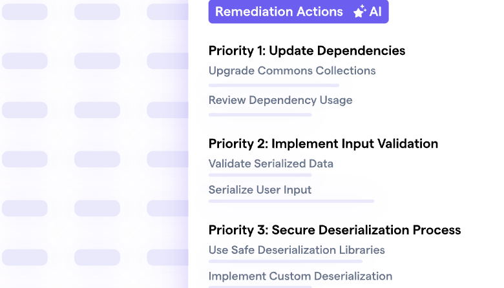Viewport: 504px width, 288px height.
Task: Click bar under Use Safe Deserialization Libraries
Action: coord(286,262)
